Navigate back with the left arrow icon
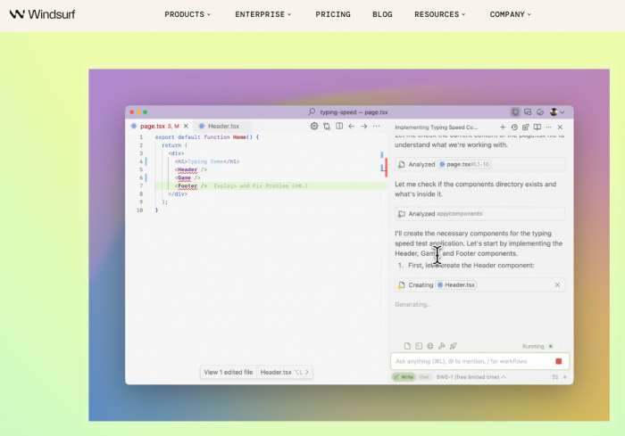This screenshot has width=625, height=436. pos(352,127)
